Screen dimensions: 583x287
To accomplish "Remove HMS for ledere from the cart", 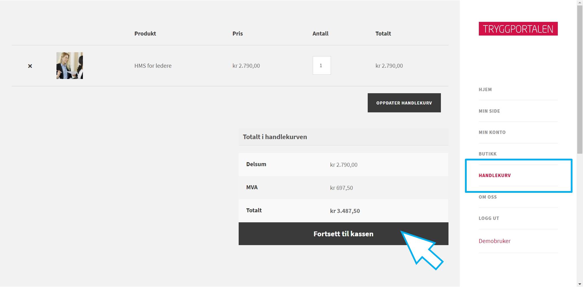I will (30, 66).
